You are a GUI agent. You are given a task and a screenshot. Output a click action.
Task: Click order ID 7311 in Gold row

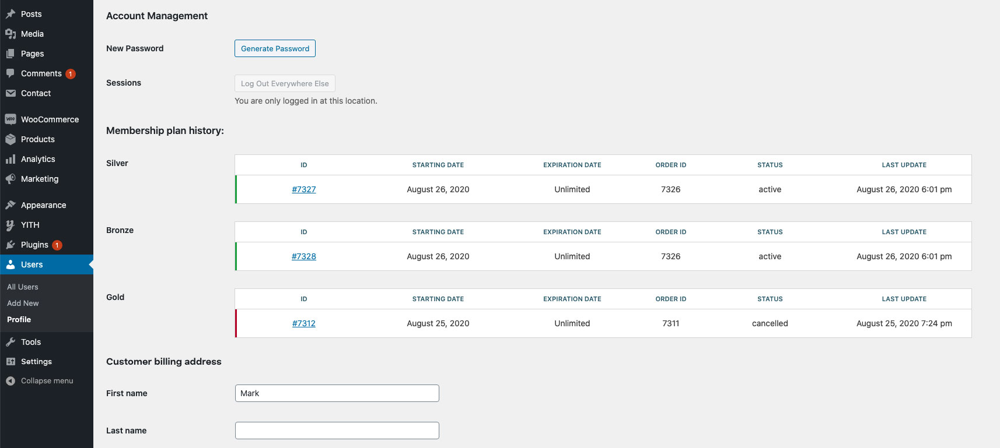click(671, 323)
